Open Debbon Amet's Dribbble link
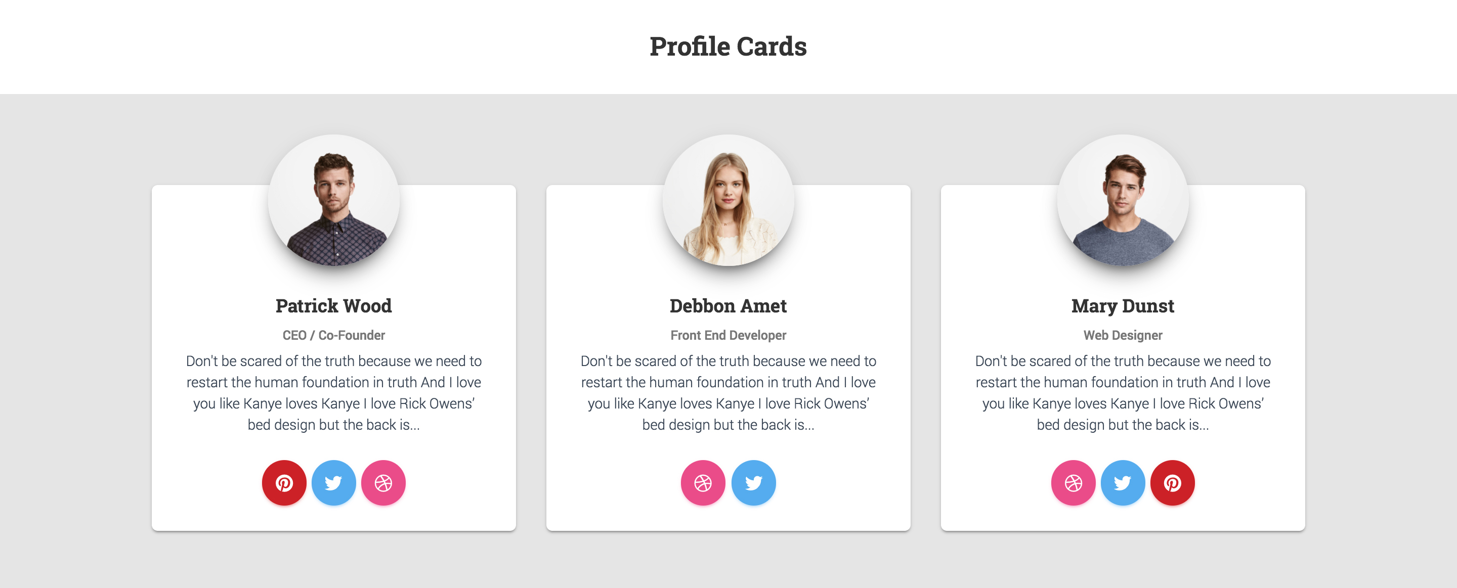1457x588 pixels. tap(703, 483)
